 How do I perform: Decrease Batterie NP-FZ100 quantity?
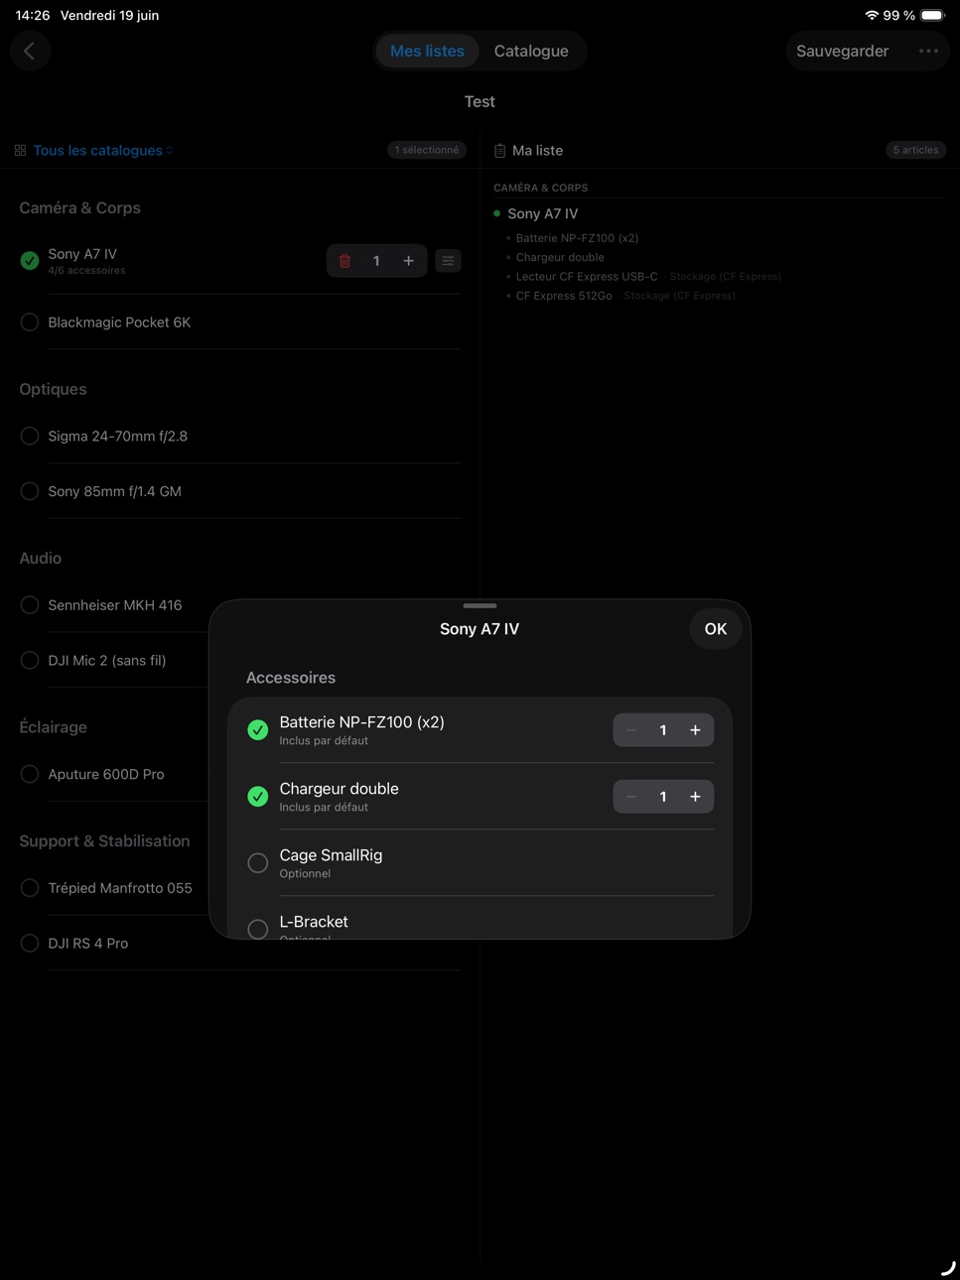(631, 730)
